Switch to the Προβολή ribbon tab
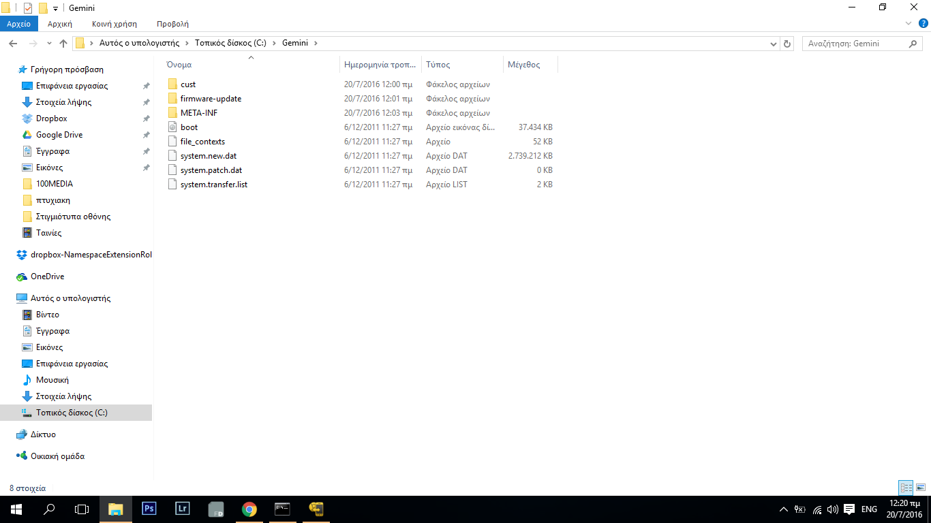This screenshot has width=931, height=523. [172, 24]
